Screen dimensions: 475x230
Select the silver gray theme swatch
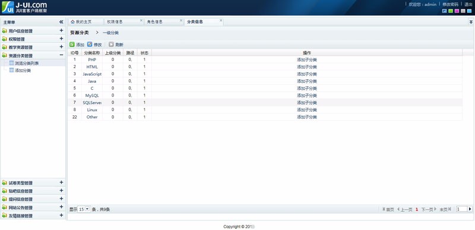(x=463, y=11)
